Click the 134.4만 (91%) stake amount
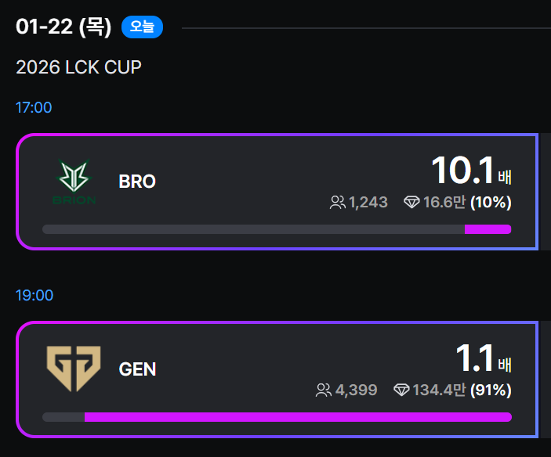The width and height of the screenshot is (551, 457). pos(462,390)
